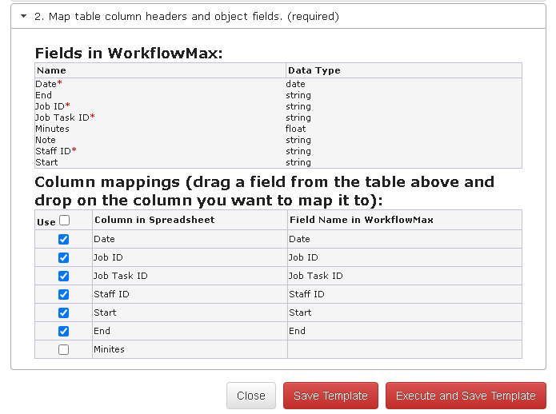Click the Name column header
Viewport: 556px width, 414px height.
pyautogui.click(x=160, y=70)
